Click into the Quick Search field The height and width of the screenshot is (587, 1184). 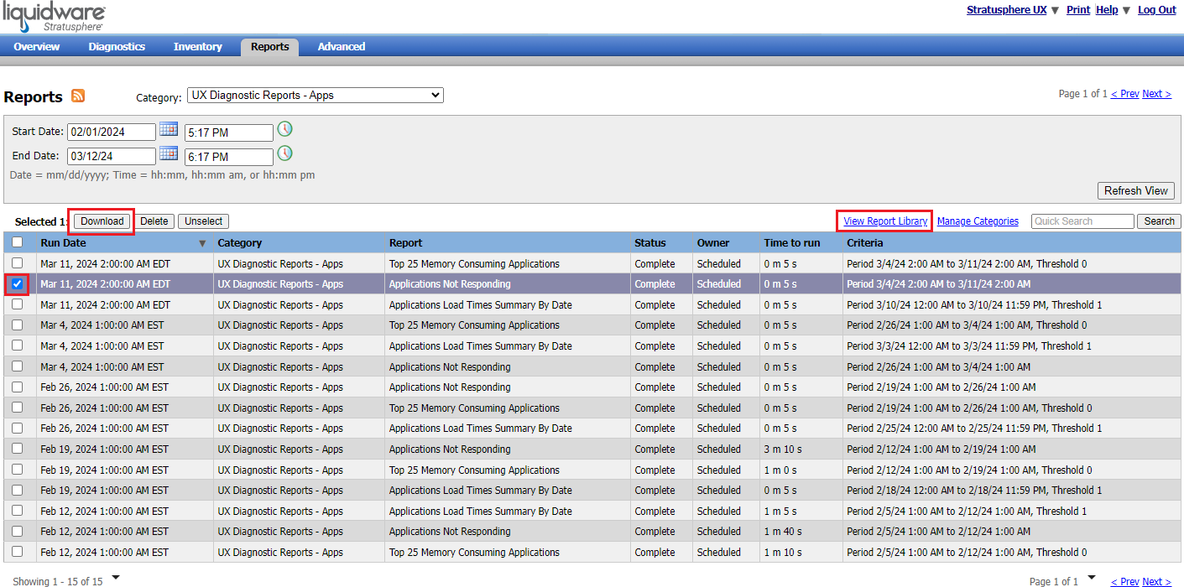[x=1082, y=221]
